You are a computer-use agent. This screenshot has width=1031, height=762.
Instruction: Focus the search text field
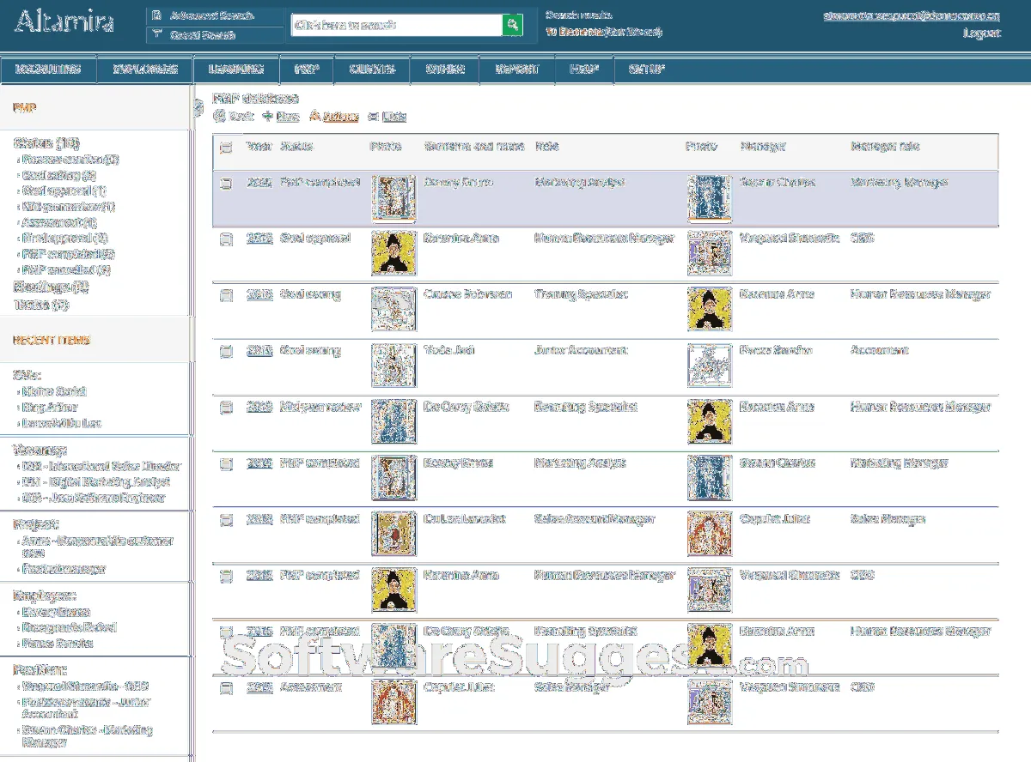pos(395,25)
